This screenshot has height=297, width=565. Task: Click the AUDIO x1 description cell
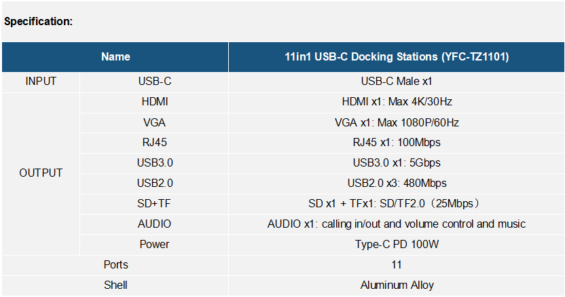click(x=397, y=224)
